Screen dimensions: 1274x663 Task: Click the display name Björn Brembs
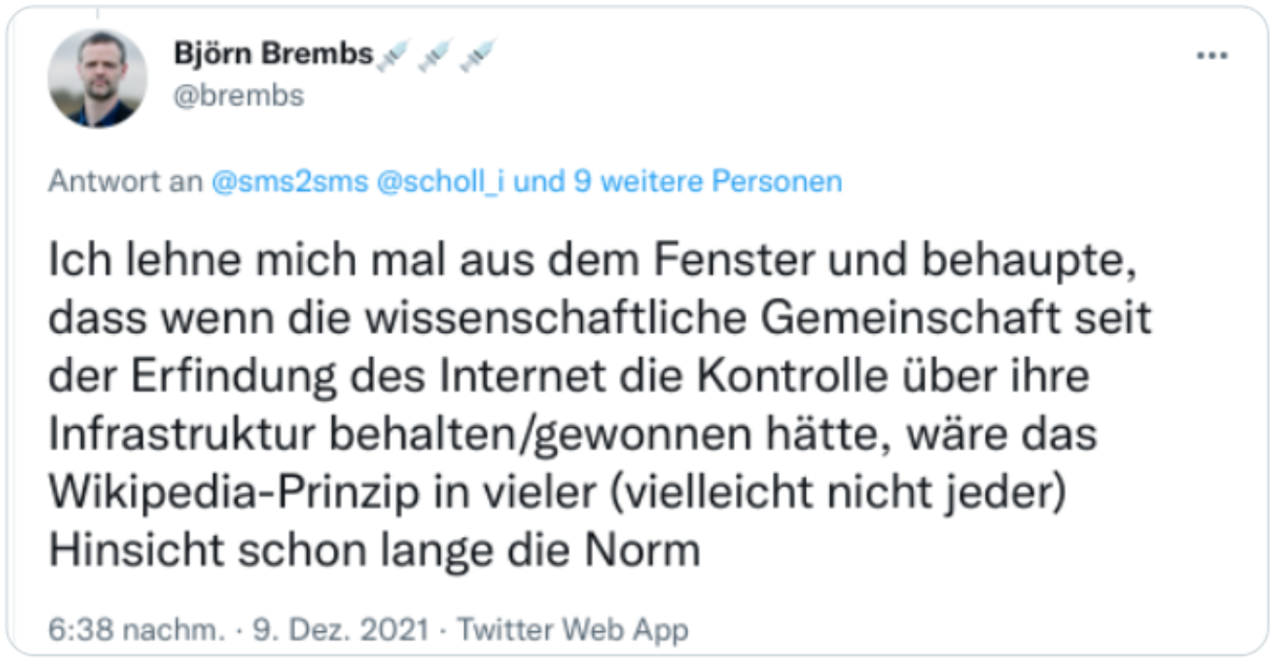pyautogui.click(x=273, y=54)
